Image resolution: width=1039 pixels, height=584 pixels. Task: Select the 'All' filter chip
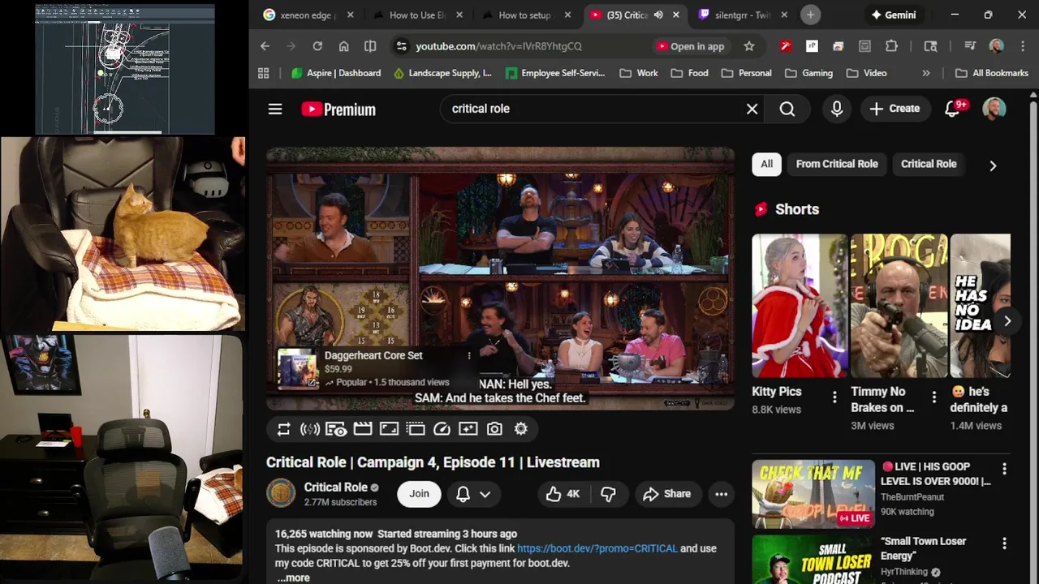(766, 164)
